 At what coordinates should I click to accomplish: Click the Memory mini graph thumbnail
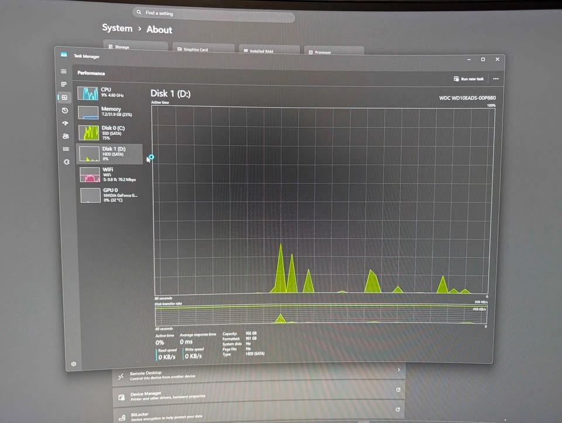pos(88,113)
